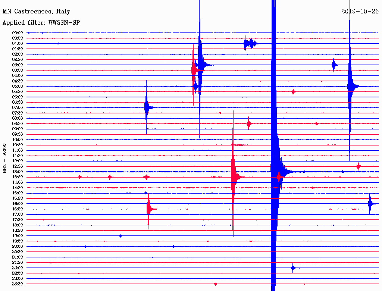Image resolution: width=382 pixels, height=291 pixels.
Task: Click the 04:00 time label
Action: [x=18, y=76]
